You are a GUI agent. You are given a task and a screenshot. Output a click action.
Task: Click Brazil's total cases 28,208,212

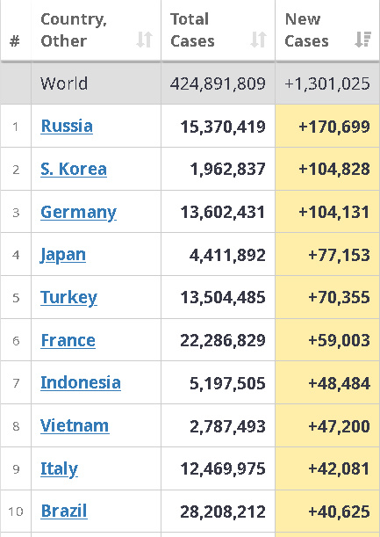pyautogui.click(x=223, y=512)
